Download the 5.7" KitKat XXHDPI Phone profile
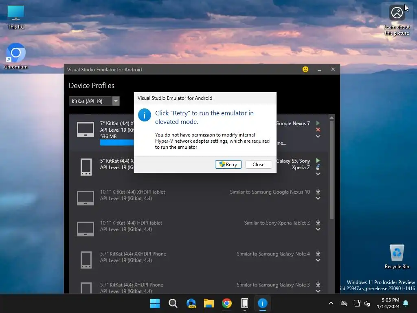 click(318, 253)
